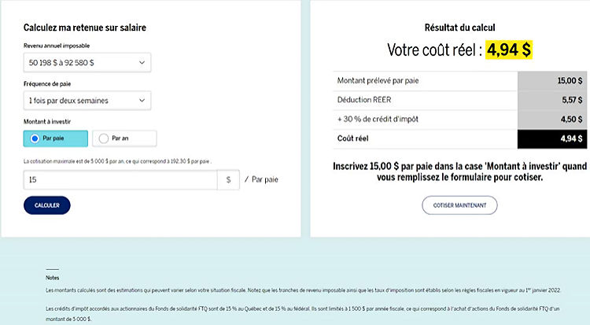Click the 30 % de crédit d'impôt row

click(460, 120)
